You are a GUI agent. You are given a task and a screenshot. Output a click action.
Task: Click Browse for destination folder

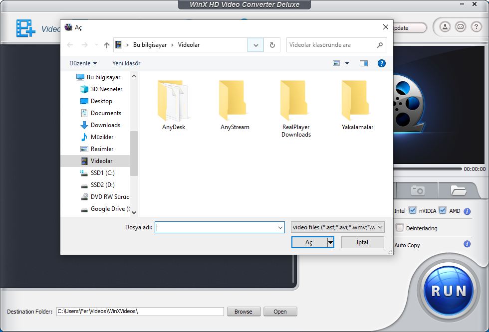(x=244, y=312)
